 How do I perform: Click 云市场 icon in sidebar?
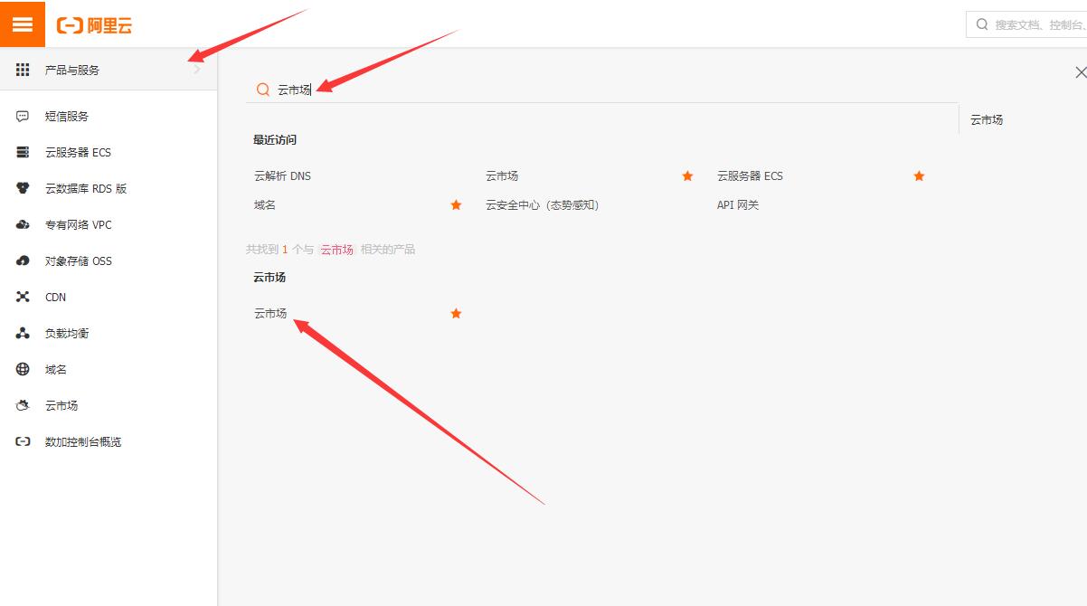tap(23, 406)
